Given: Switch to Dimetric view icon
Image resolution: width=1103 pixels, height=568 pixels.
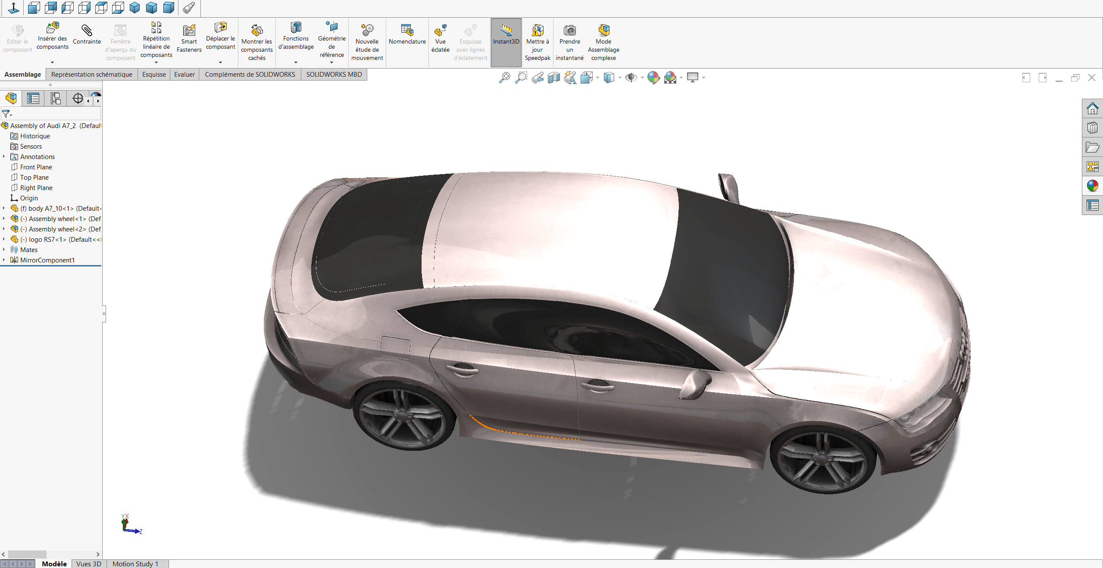Looking at the screenshot, I should (169, 8).
